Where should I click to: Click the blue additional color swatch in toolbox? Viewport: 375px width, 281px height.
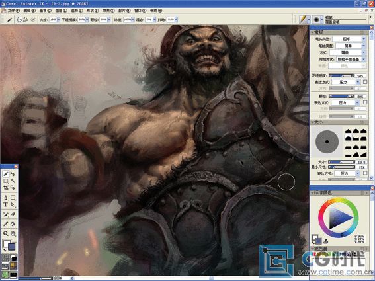coord(12,247)
